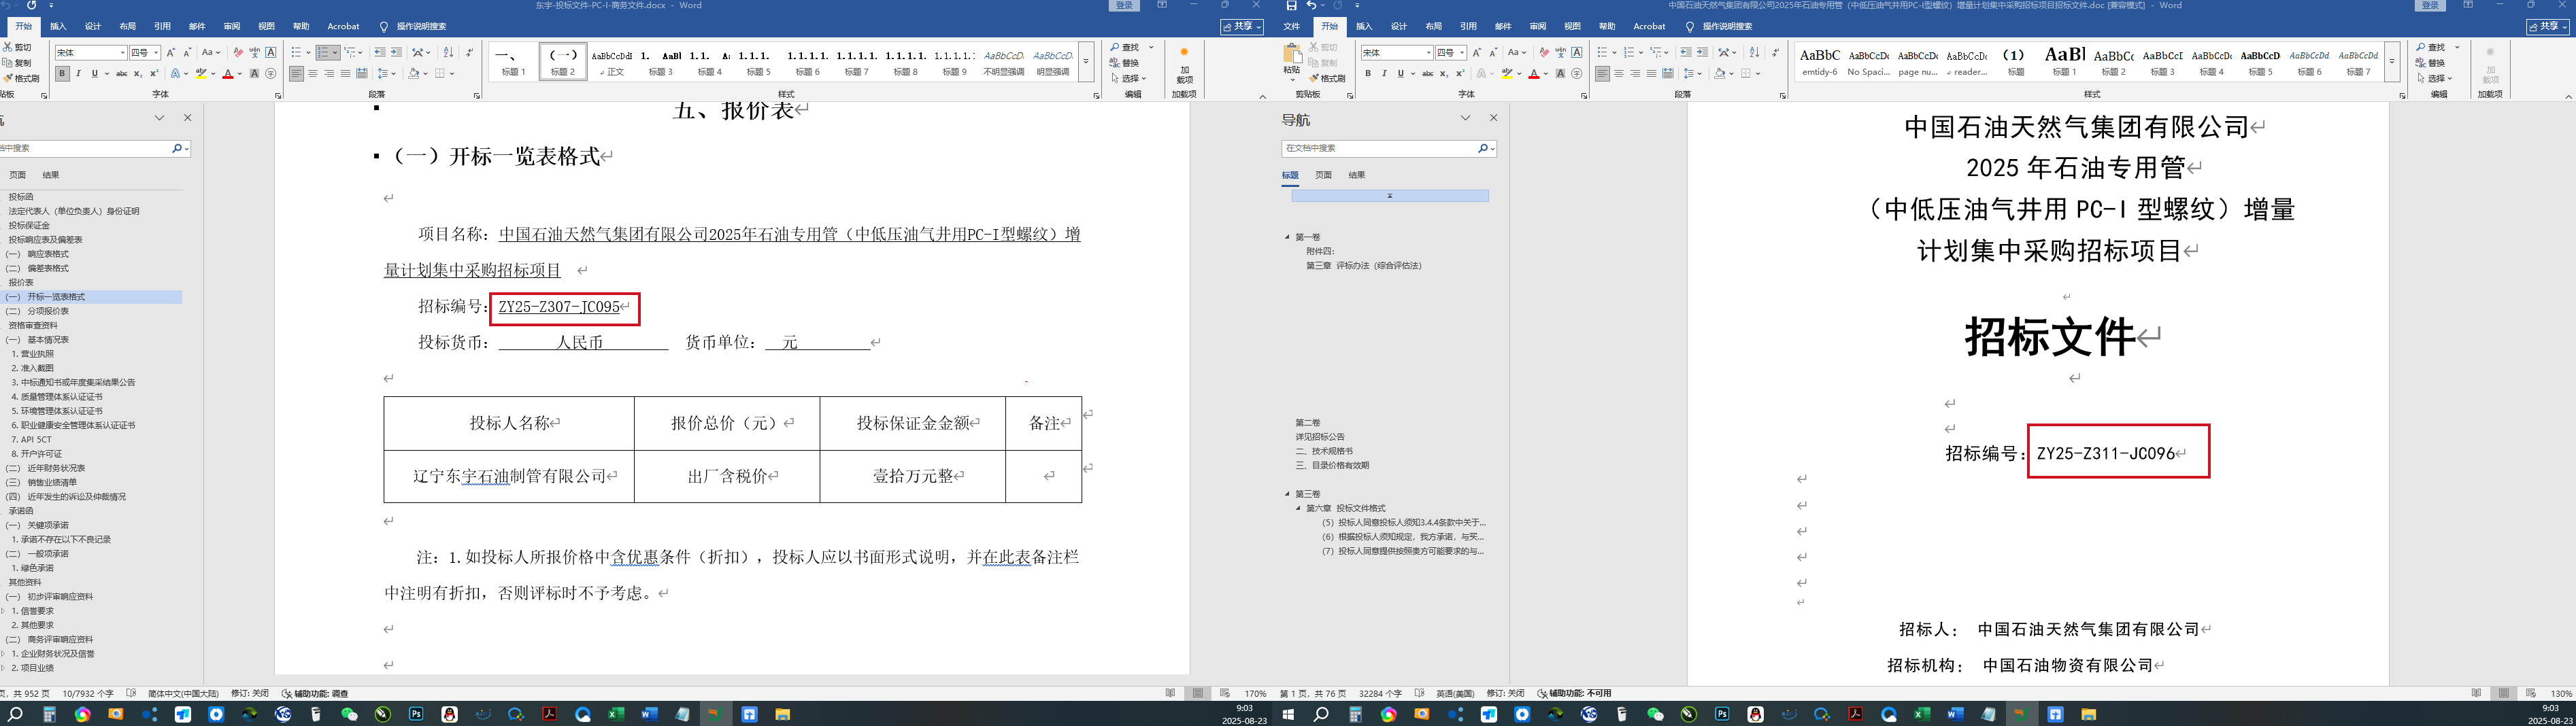Center align text in left Word window

[x=313, y=73]
